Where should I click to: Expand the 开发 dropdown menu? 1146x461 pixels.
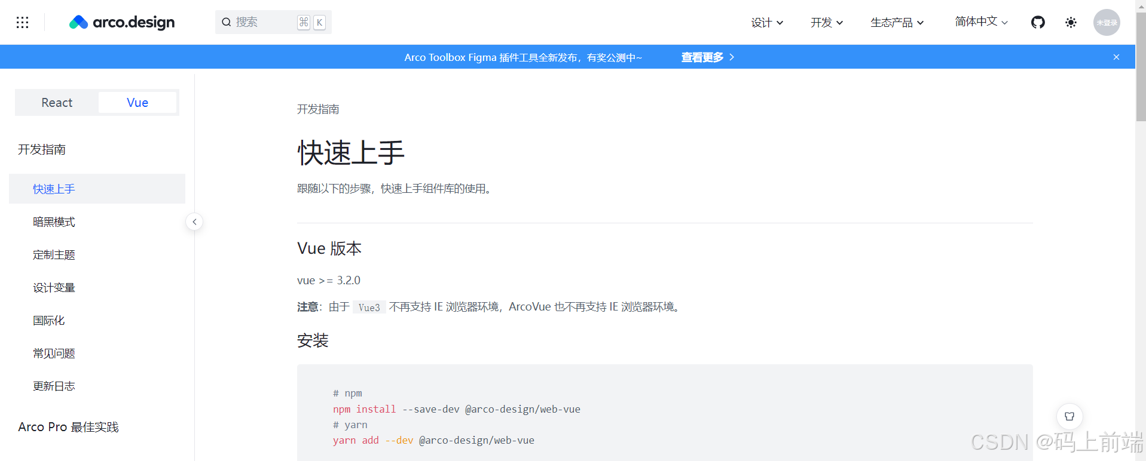(x=827, y=23)
